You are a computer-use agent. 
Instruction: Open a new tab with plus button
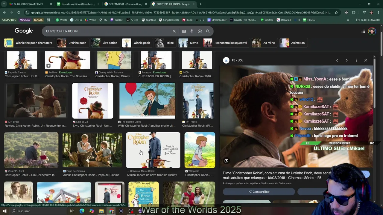pyautogui.click(x=200, y=4)
